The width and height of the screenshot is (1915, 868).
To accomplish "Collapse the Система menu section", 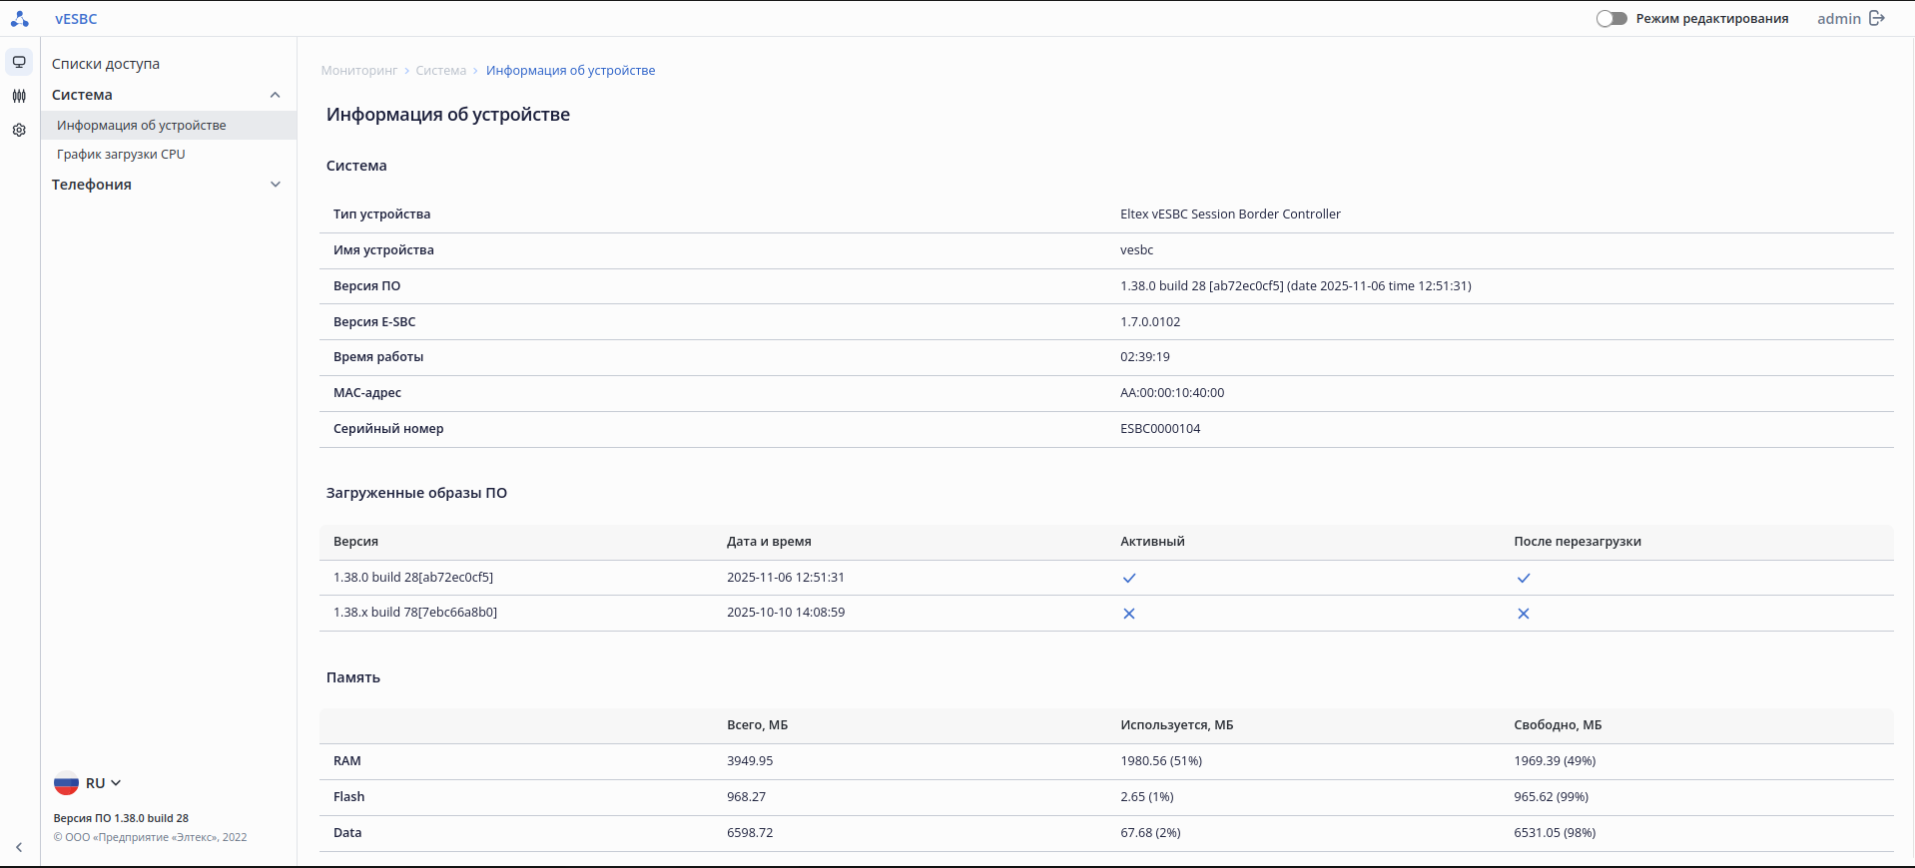I will click(276, 95).
